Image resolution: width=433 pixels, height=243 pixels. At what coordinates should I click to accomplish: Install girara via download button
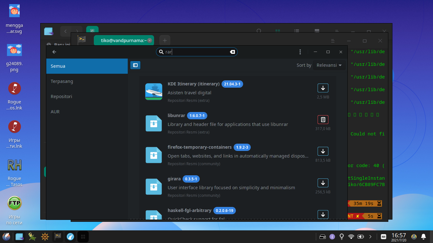[323, 183]
